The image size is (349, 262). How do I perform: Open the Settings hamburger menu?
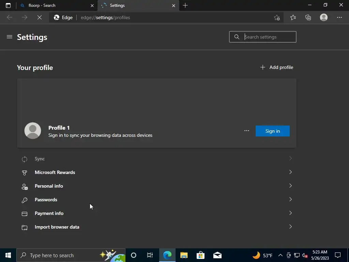click(9, 37)
